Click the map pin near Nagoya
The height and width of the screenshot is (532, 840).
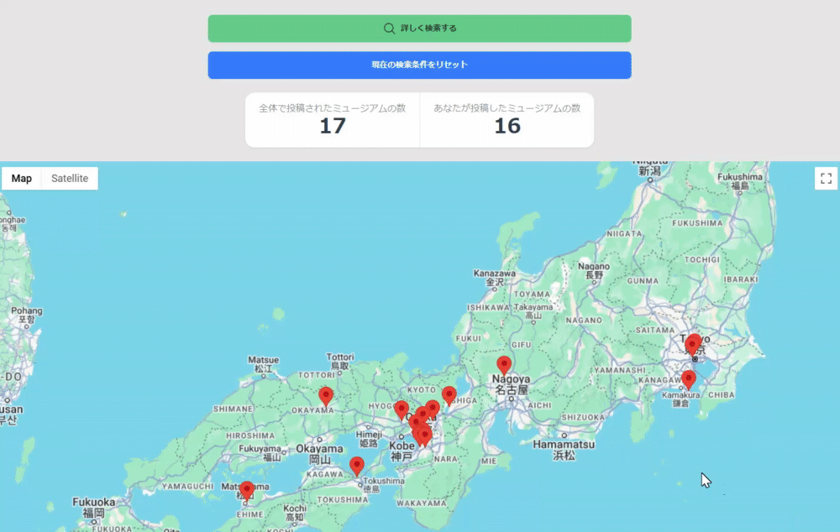[x=503, y=366]
